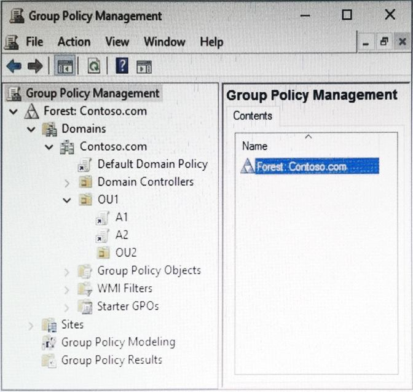Switch to the Contents tab
The image size is (413, 392).
click(252, 116)
